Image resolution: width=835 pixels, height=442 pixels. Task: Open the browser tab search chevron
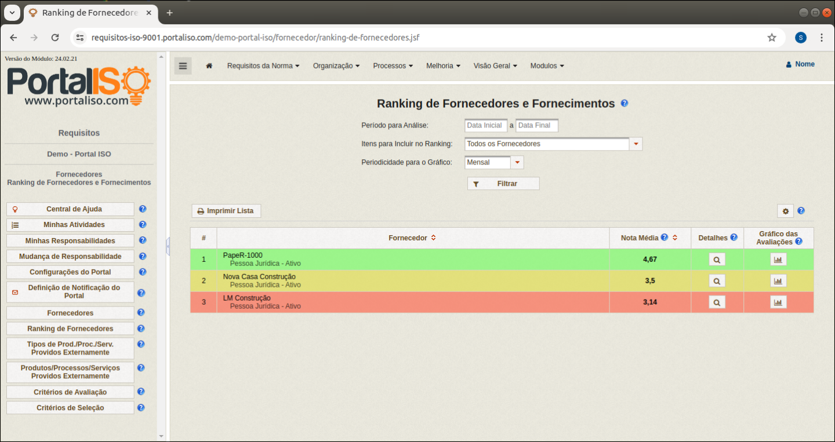click(12, 13)
